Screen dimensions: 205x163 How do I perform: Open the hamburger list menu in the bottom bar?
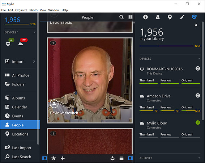pos(121,158)
